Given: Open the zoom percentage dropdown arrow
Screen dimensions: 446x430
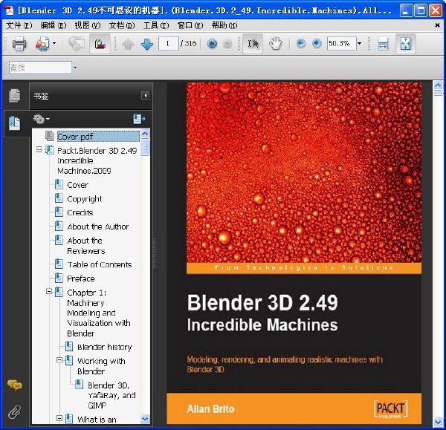Looking at the screenshot, I should point(359,44).
